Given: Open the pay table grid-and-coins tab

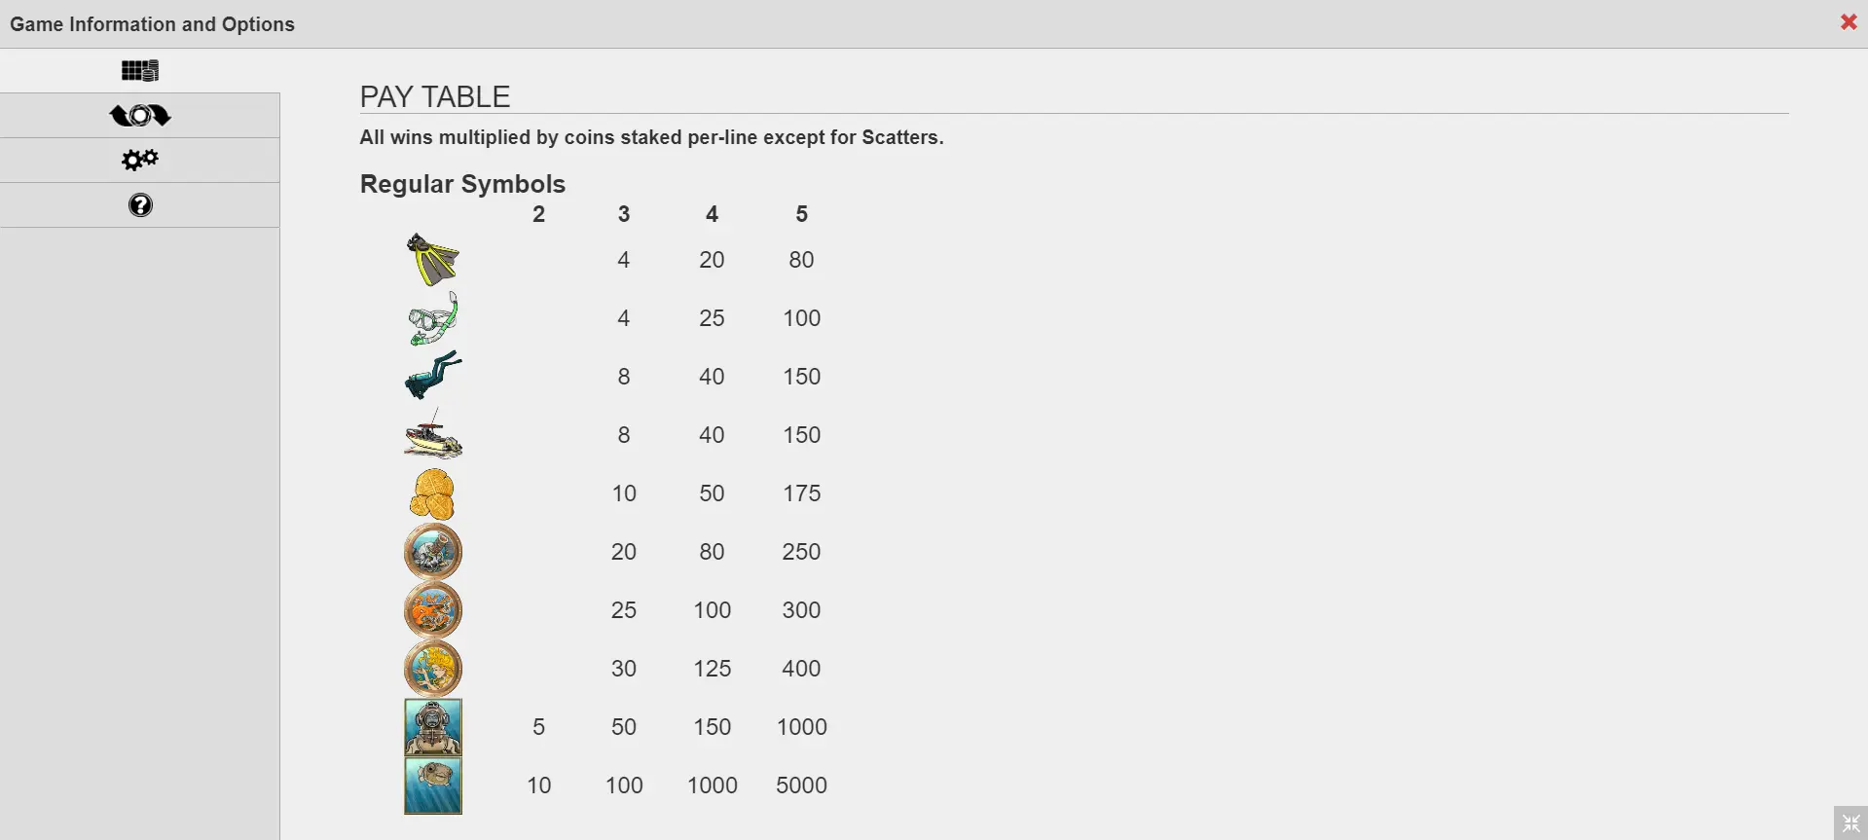Looking at the screenshot, I should tap(140, 70).
